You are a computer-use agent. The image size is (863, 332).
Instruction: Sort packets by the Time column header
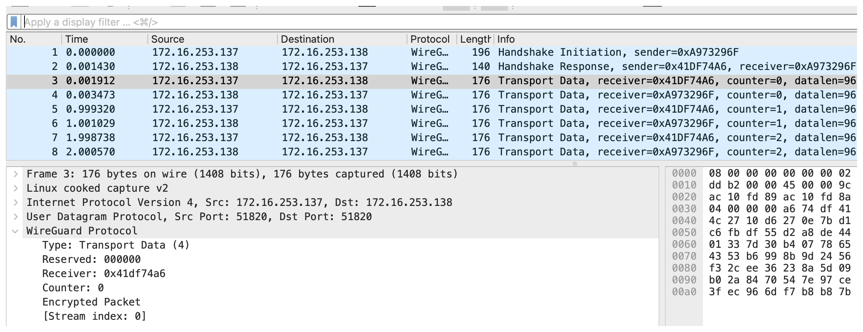coord(77,39)
